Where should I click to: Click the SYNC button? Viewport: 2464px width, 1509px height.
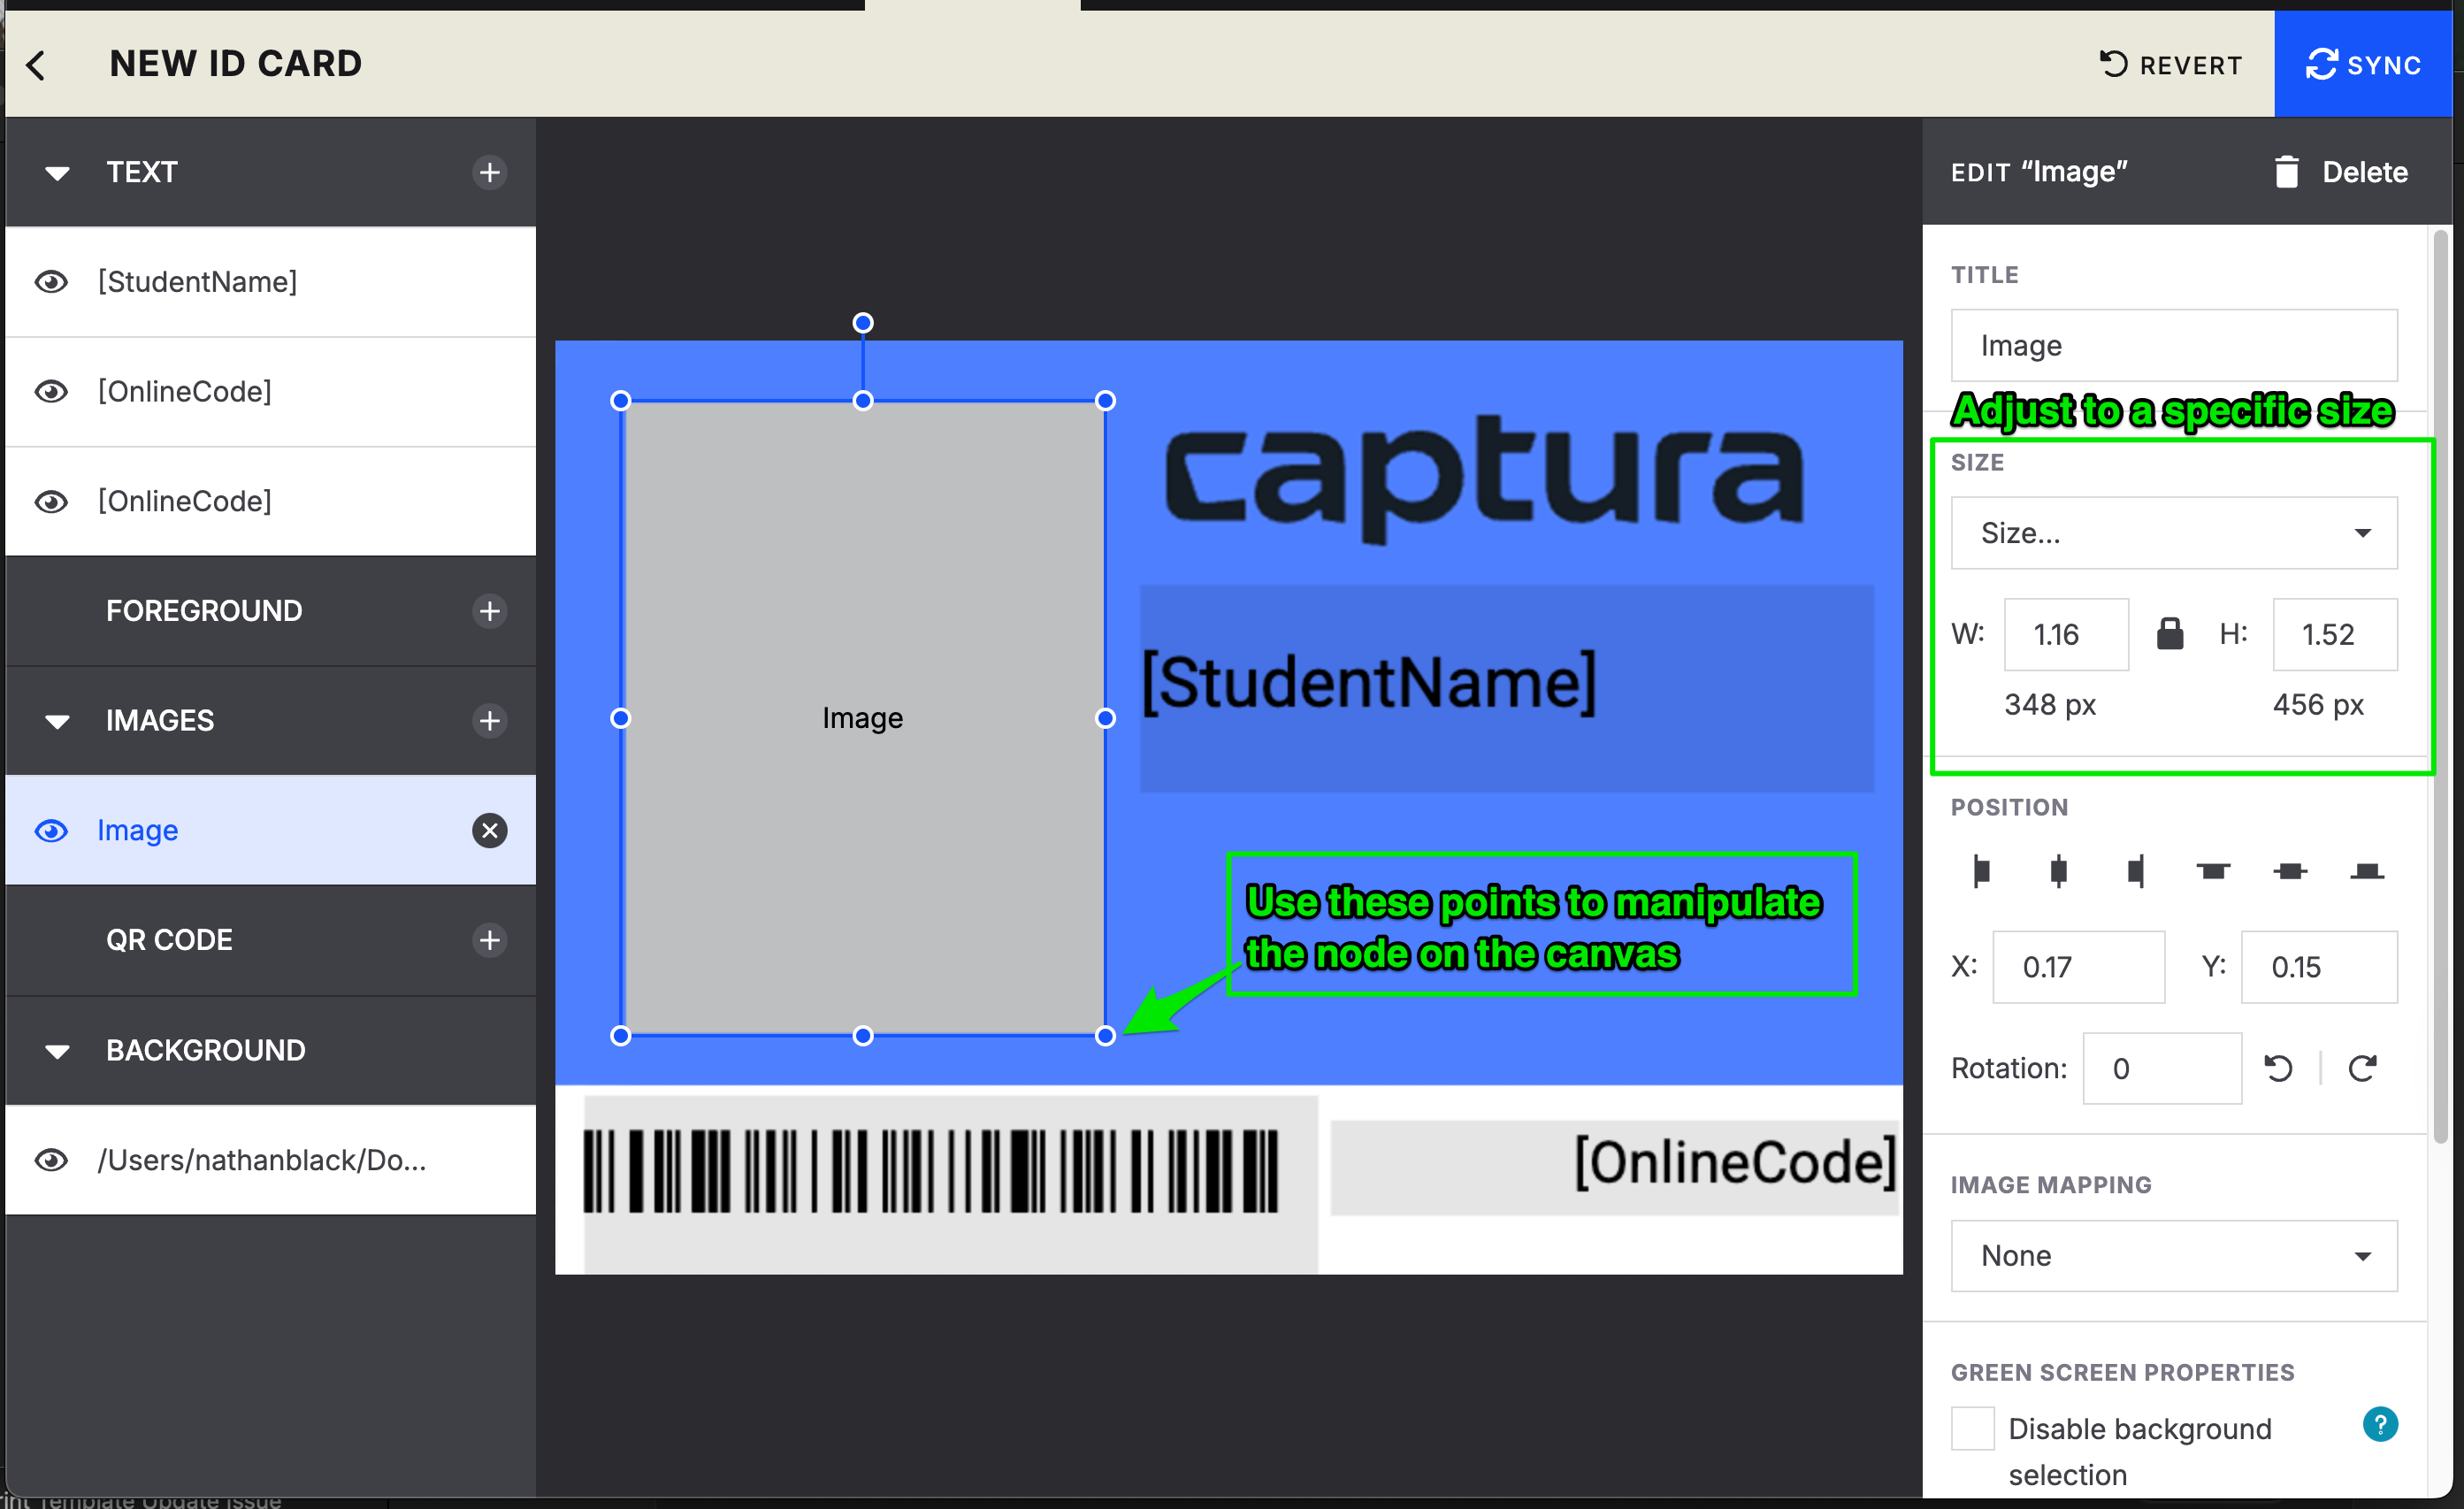coord(2363,65)
